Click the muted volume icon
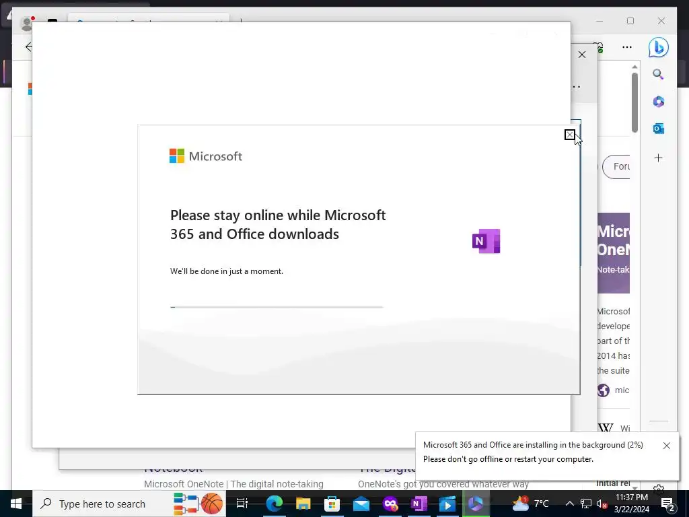The height and width of the screenshot is (517, 689). [x=602, y=504]
